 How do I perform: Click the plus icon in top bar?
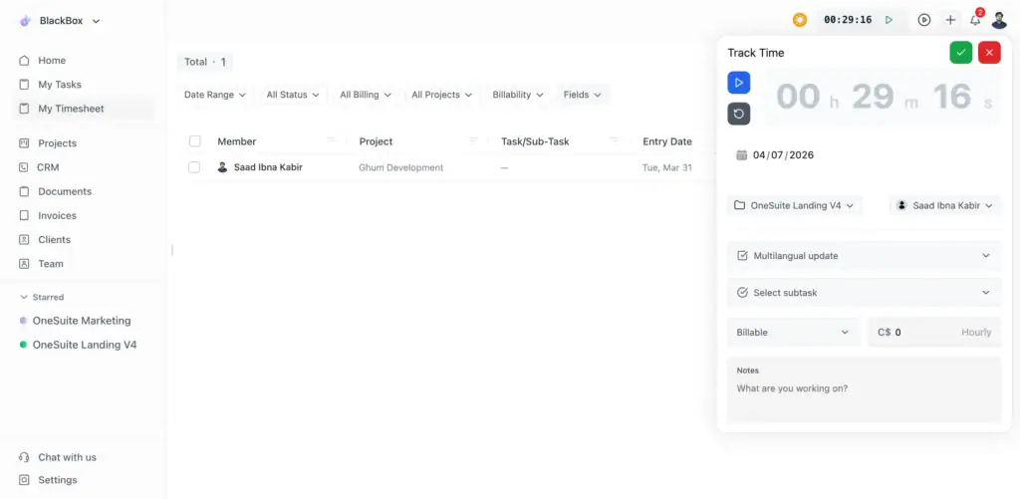click(x=950, y=20)
